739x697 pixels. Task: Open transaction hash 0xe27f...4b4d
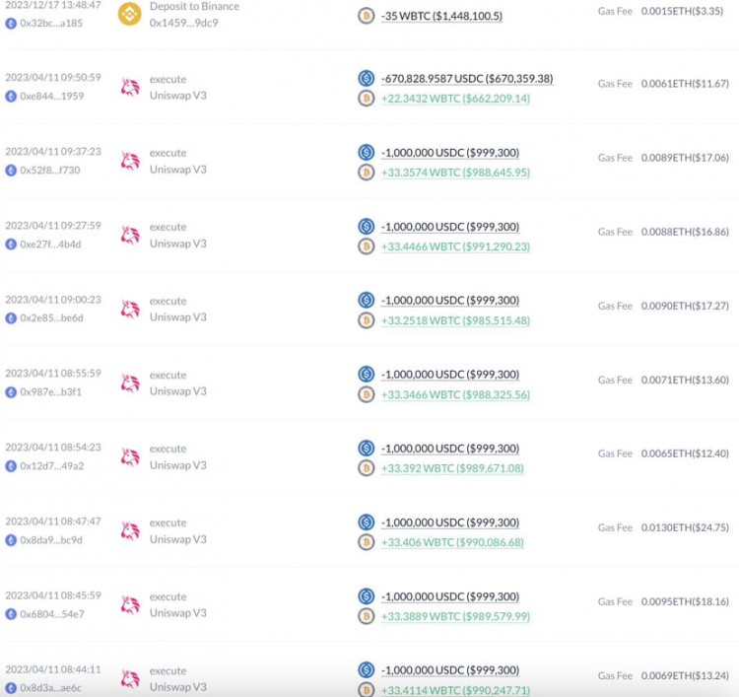tap(50, 244)
